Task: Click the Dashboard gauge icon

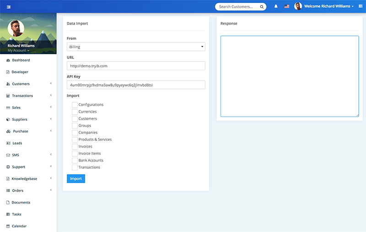Action: point(8,60)
